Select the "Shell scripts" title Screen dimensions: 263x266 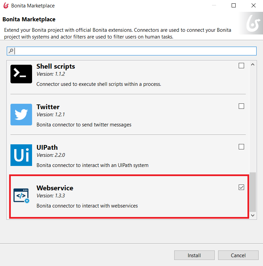pos(56,66)
